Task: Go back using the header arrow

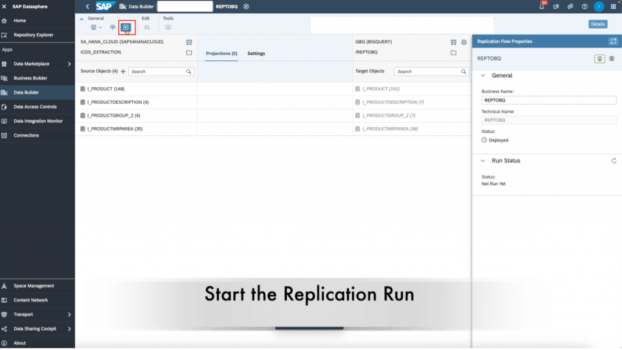Action: (87, 6)
